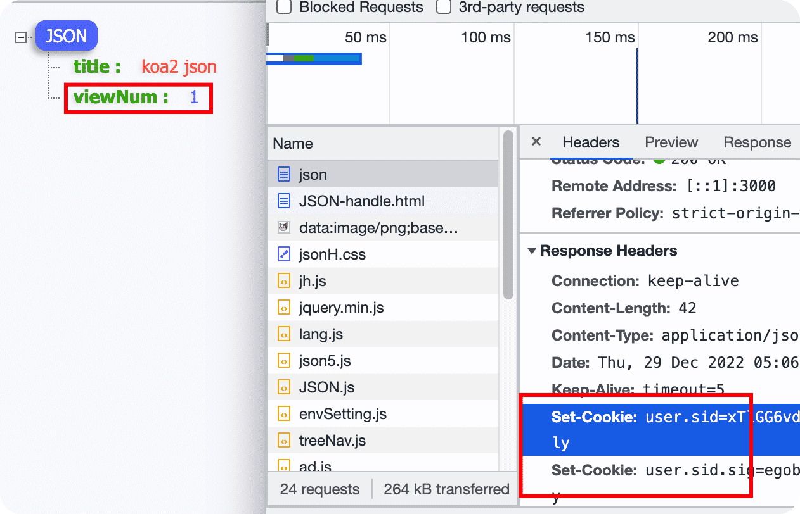Click the jh.js script file icon
This screenshot has width=800, height=514.
(x=284, y=281)
